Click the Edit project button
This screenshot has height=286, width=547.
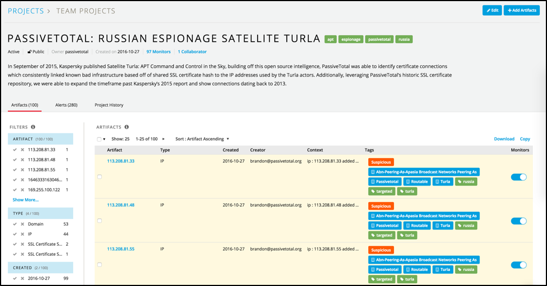point(492,11)
